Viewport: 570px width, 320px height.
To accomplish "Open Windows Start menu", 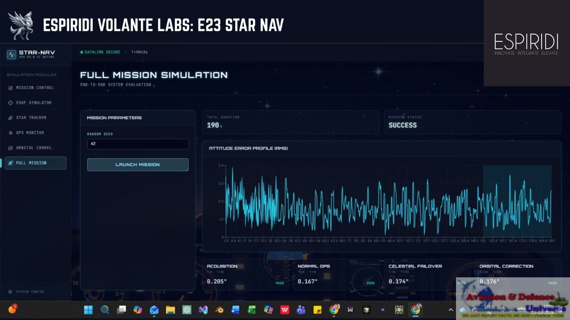I will click(x=88, y=310).
